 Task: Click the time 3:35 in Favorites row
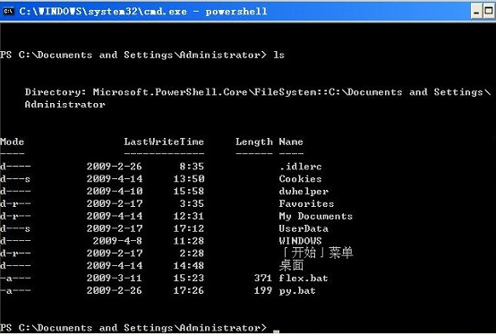[192, 203]
